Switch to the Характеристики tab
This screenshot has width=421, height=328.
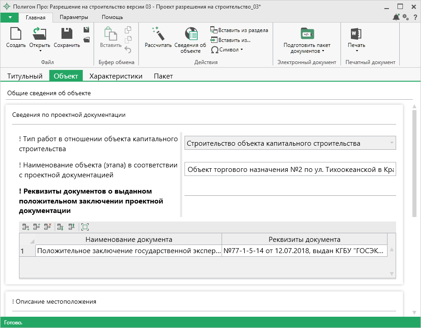pyautogui.click(x=116, y=76)
